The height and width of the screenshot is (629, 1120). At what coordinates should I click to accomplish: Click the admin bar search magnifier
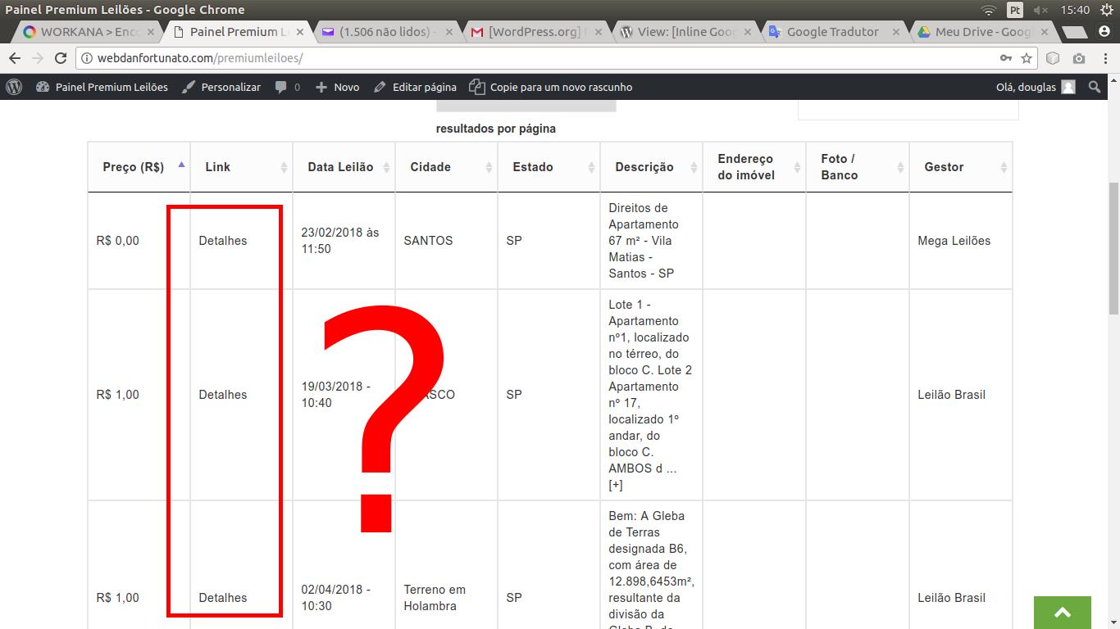click(1094, 87)
